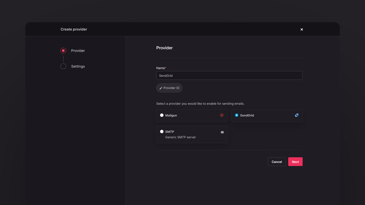Edit the Provider ID
The width and height of the screenshot is (365, 205).
169,88
